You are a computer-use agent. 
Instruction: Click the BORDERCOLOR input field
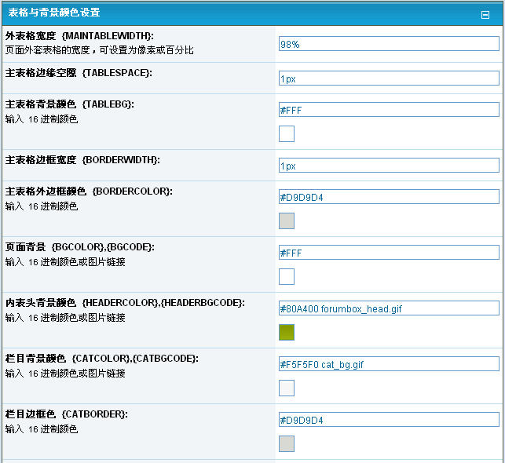tap(389, 197)
